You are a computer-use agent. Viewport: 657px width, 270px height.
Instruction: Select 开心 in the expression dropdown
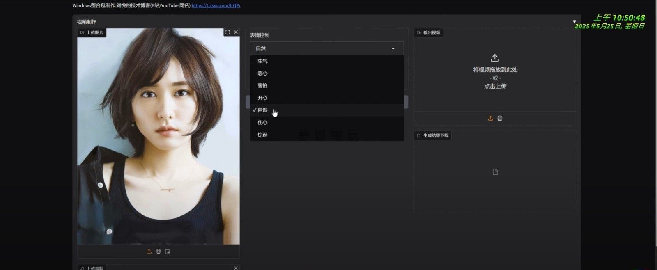pos(262,98)
